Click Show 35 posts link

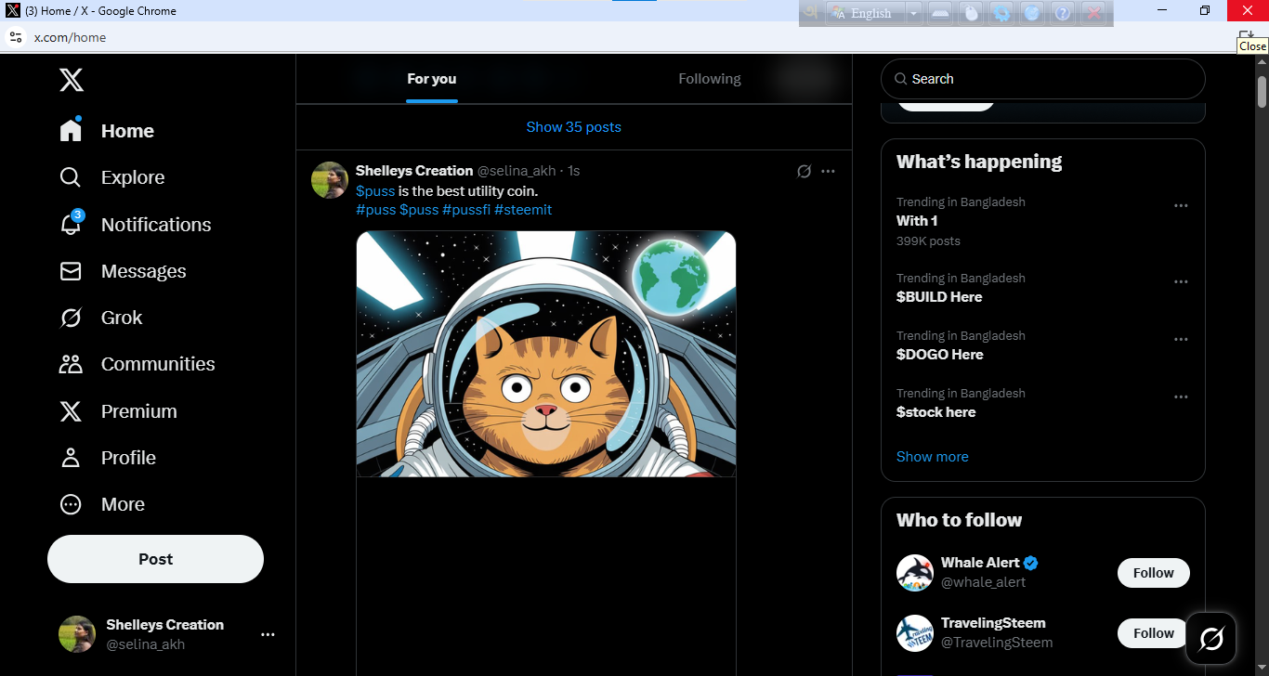(x=574, y=127)
